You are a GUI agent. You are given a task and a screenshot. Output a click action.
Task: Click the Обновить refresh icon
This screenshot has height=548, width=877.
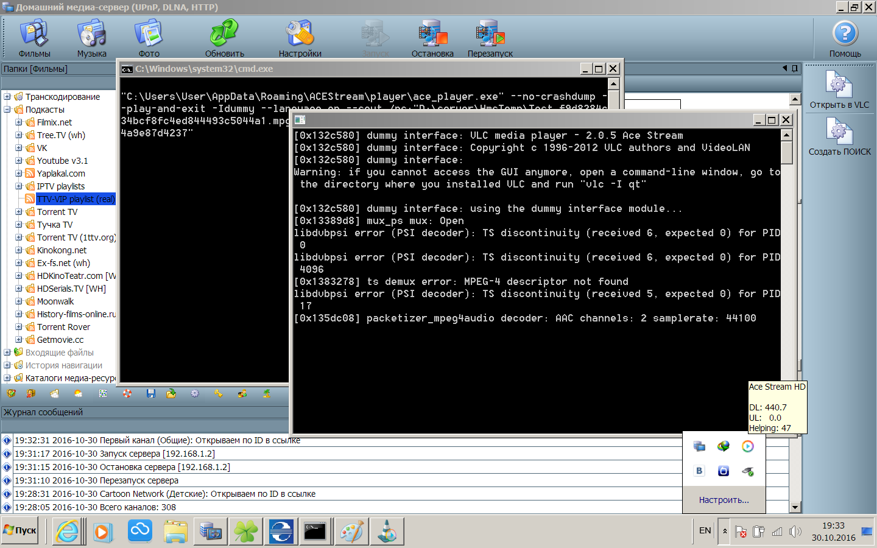tap(224, 38)
